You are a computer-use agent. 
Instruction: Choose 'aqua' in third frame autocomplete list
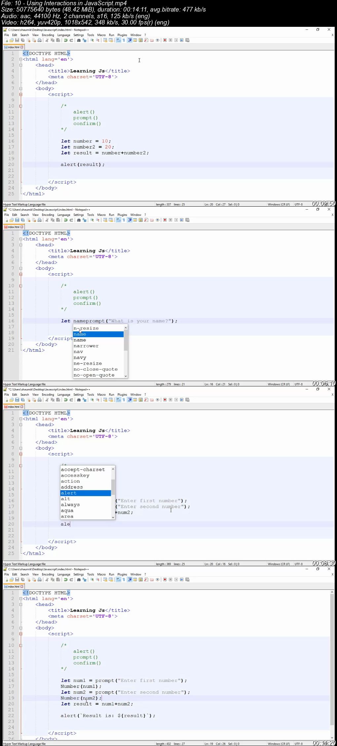(86, 511)
